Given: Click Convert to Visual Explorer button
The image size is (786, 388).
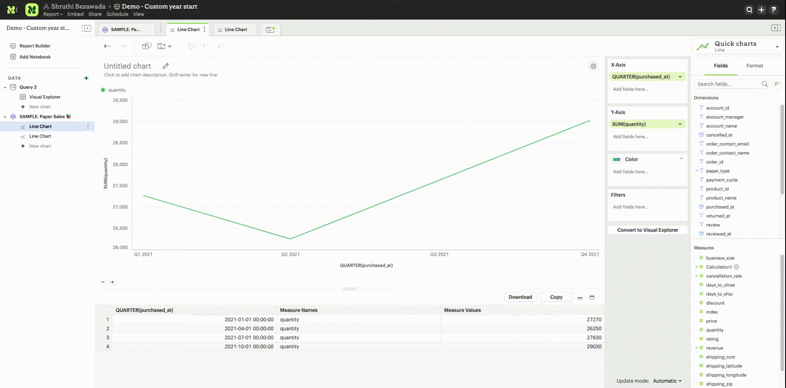Looking at the screenshot, I should click(x=647, y=230).
